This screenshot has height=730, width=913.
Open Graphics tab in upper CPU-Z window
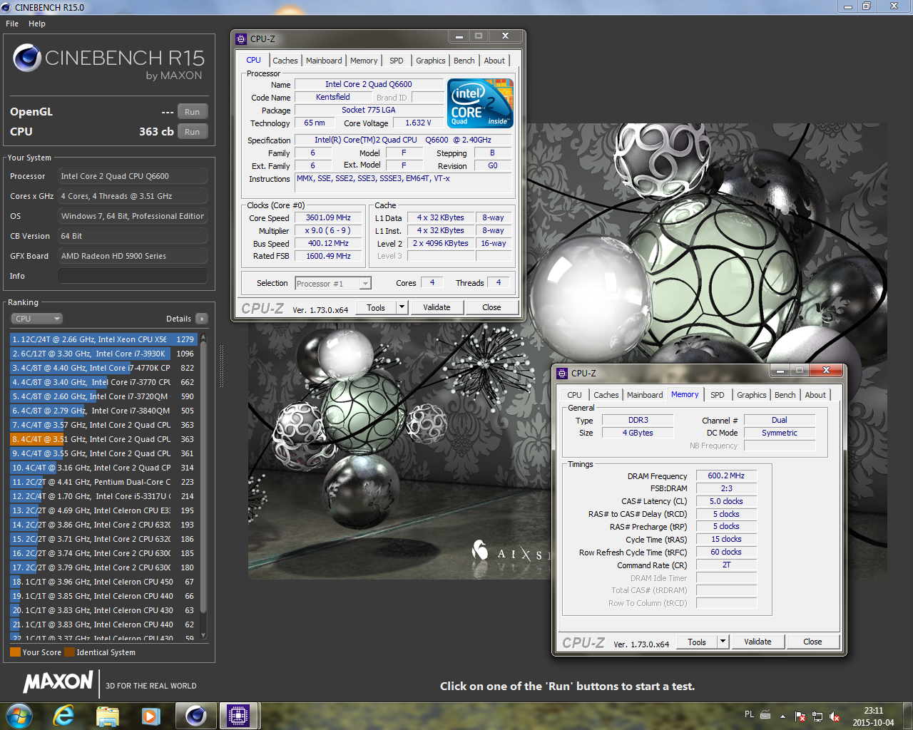[430, 61]
